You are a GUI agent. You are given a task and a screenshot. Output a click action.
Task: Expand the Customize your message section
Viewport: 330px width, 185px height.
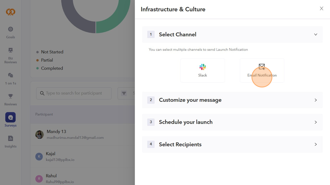316,100
